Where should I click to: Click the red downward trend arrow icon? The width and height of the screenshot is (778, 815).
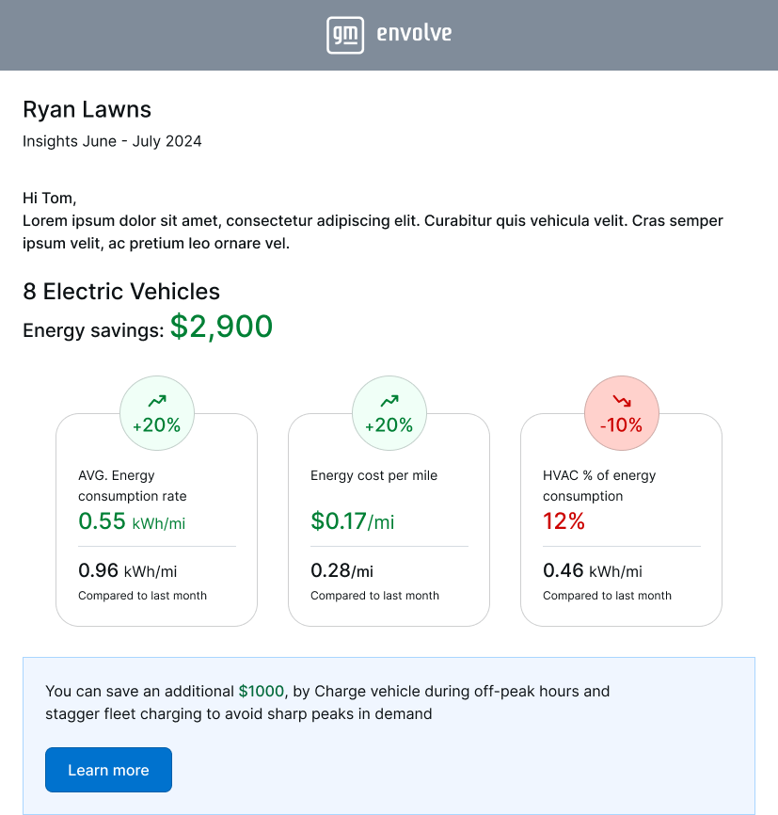tap(622, 402)
